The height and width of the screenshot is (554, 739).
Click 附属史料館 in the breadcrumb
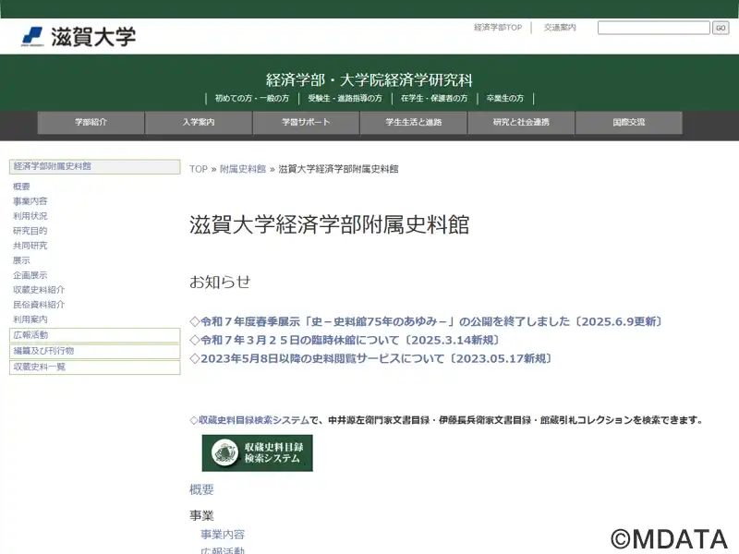(x=242, y=169)
